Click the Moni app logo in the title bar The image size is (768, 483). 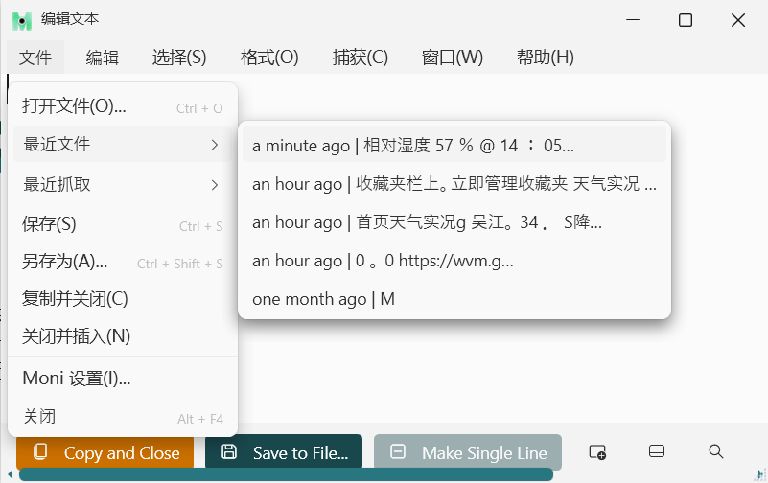pyautogui.click(x=21, y=20)
